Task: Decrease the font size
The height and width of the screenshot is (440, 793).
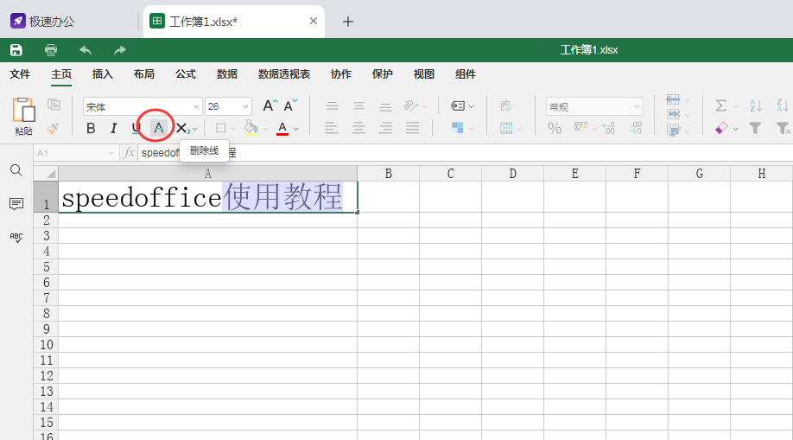Action: [291, 105]
